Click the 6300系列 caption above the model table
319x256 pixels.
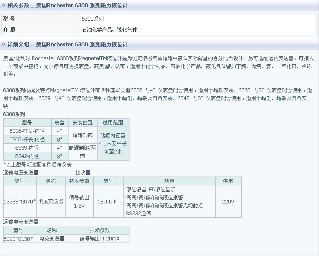(14, 114)
